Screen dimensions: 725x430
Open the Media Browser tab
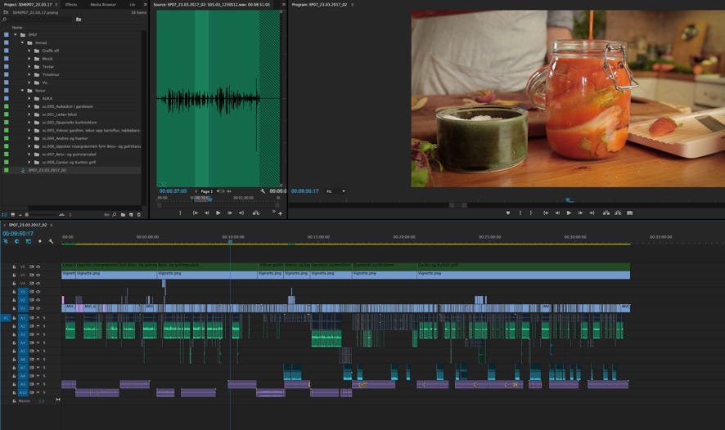click(103, 4)
